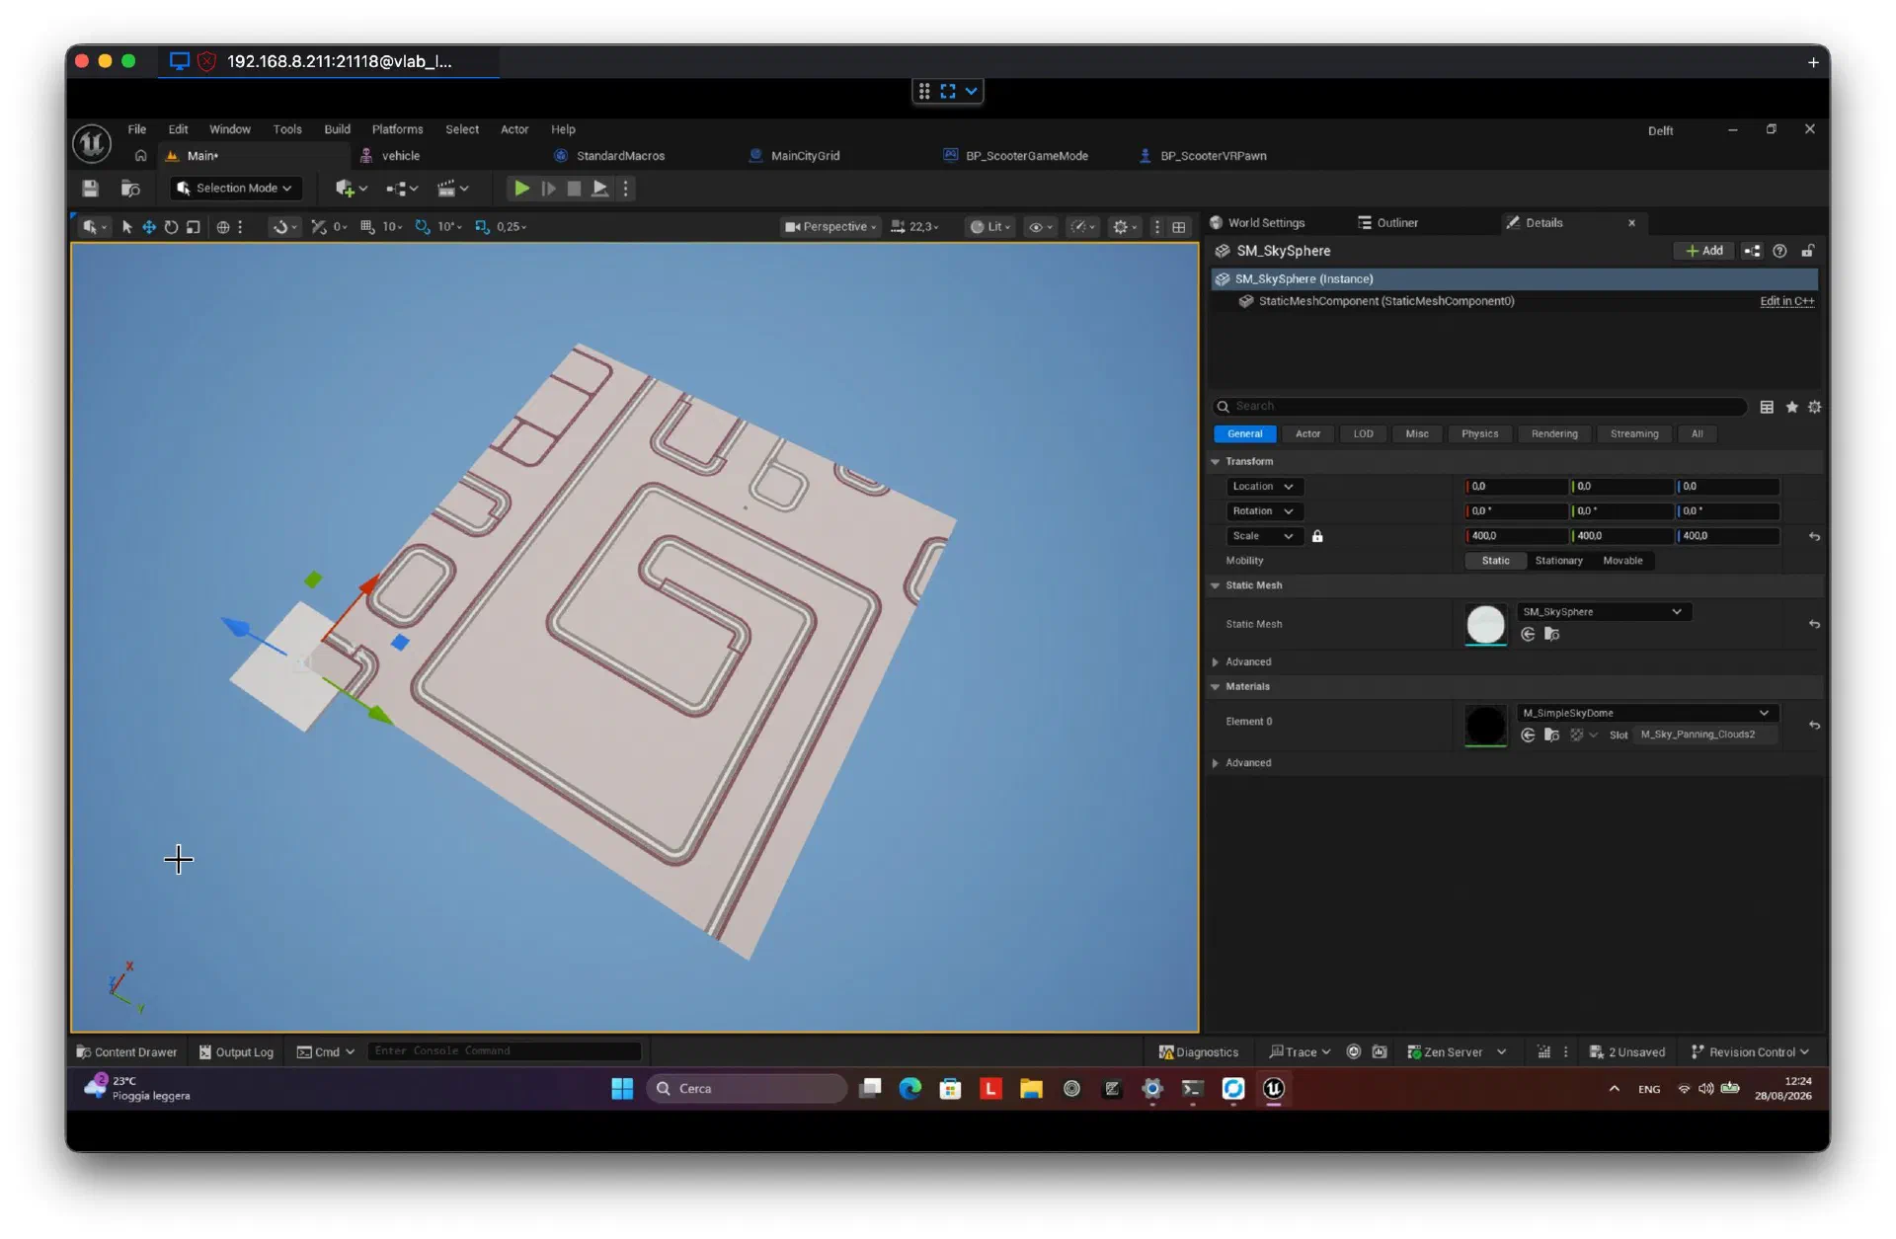The width and height of the screenshot is (1896, 1239).
Task: Open the Actor menu
Action: pos(513,129)
